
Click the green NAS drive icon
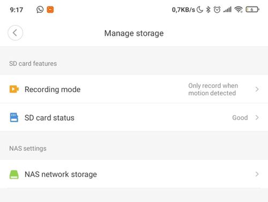point(14,174)
